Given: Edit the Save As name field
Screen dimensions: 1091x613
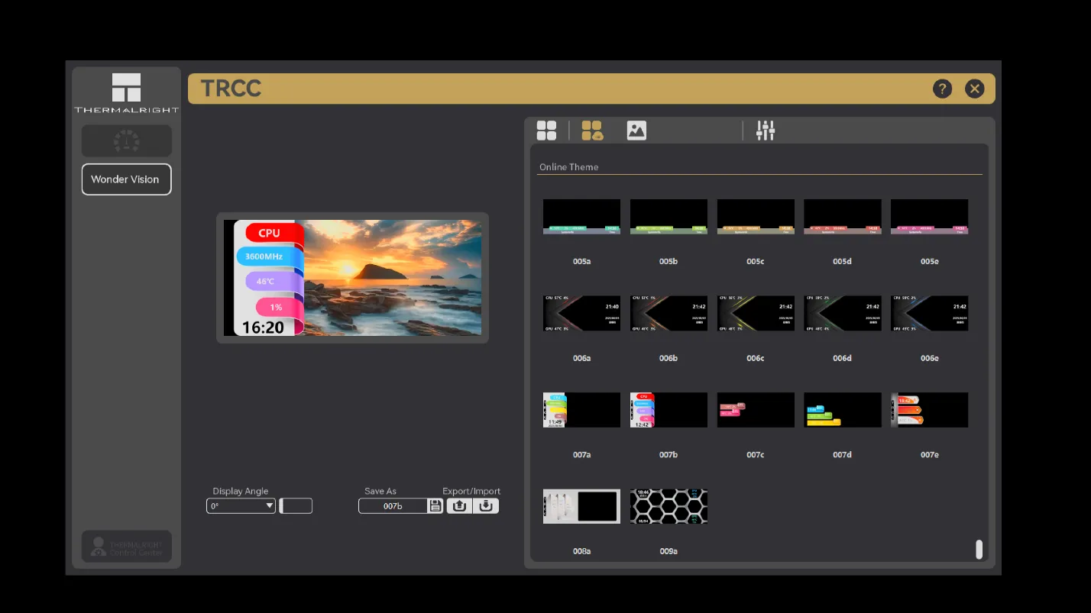Looking at the screenshot, I should tap(393, 505).
